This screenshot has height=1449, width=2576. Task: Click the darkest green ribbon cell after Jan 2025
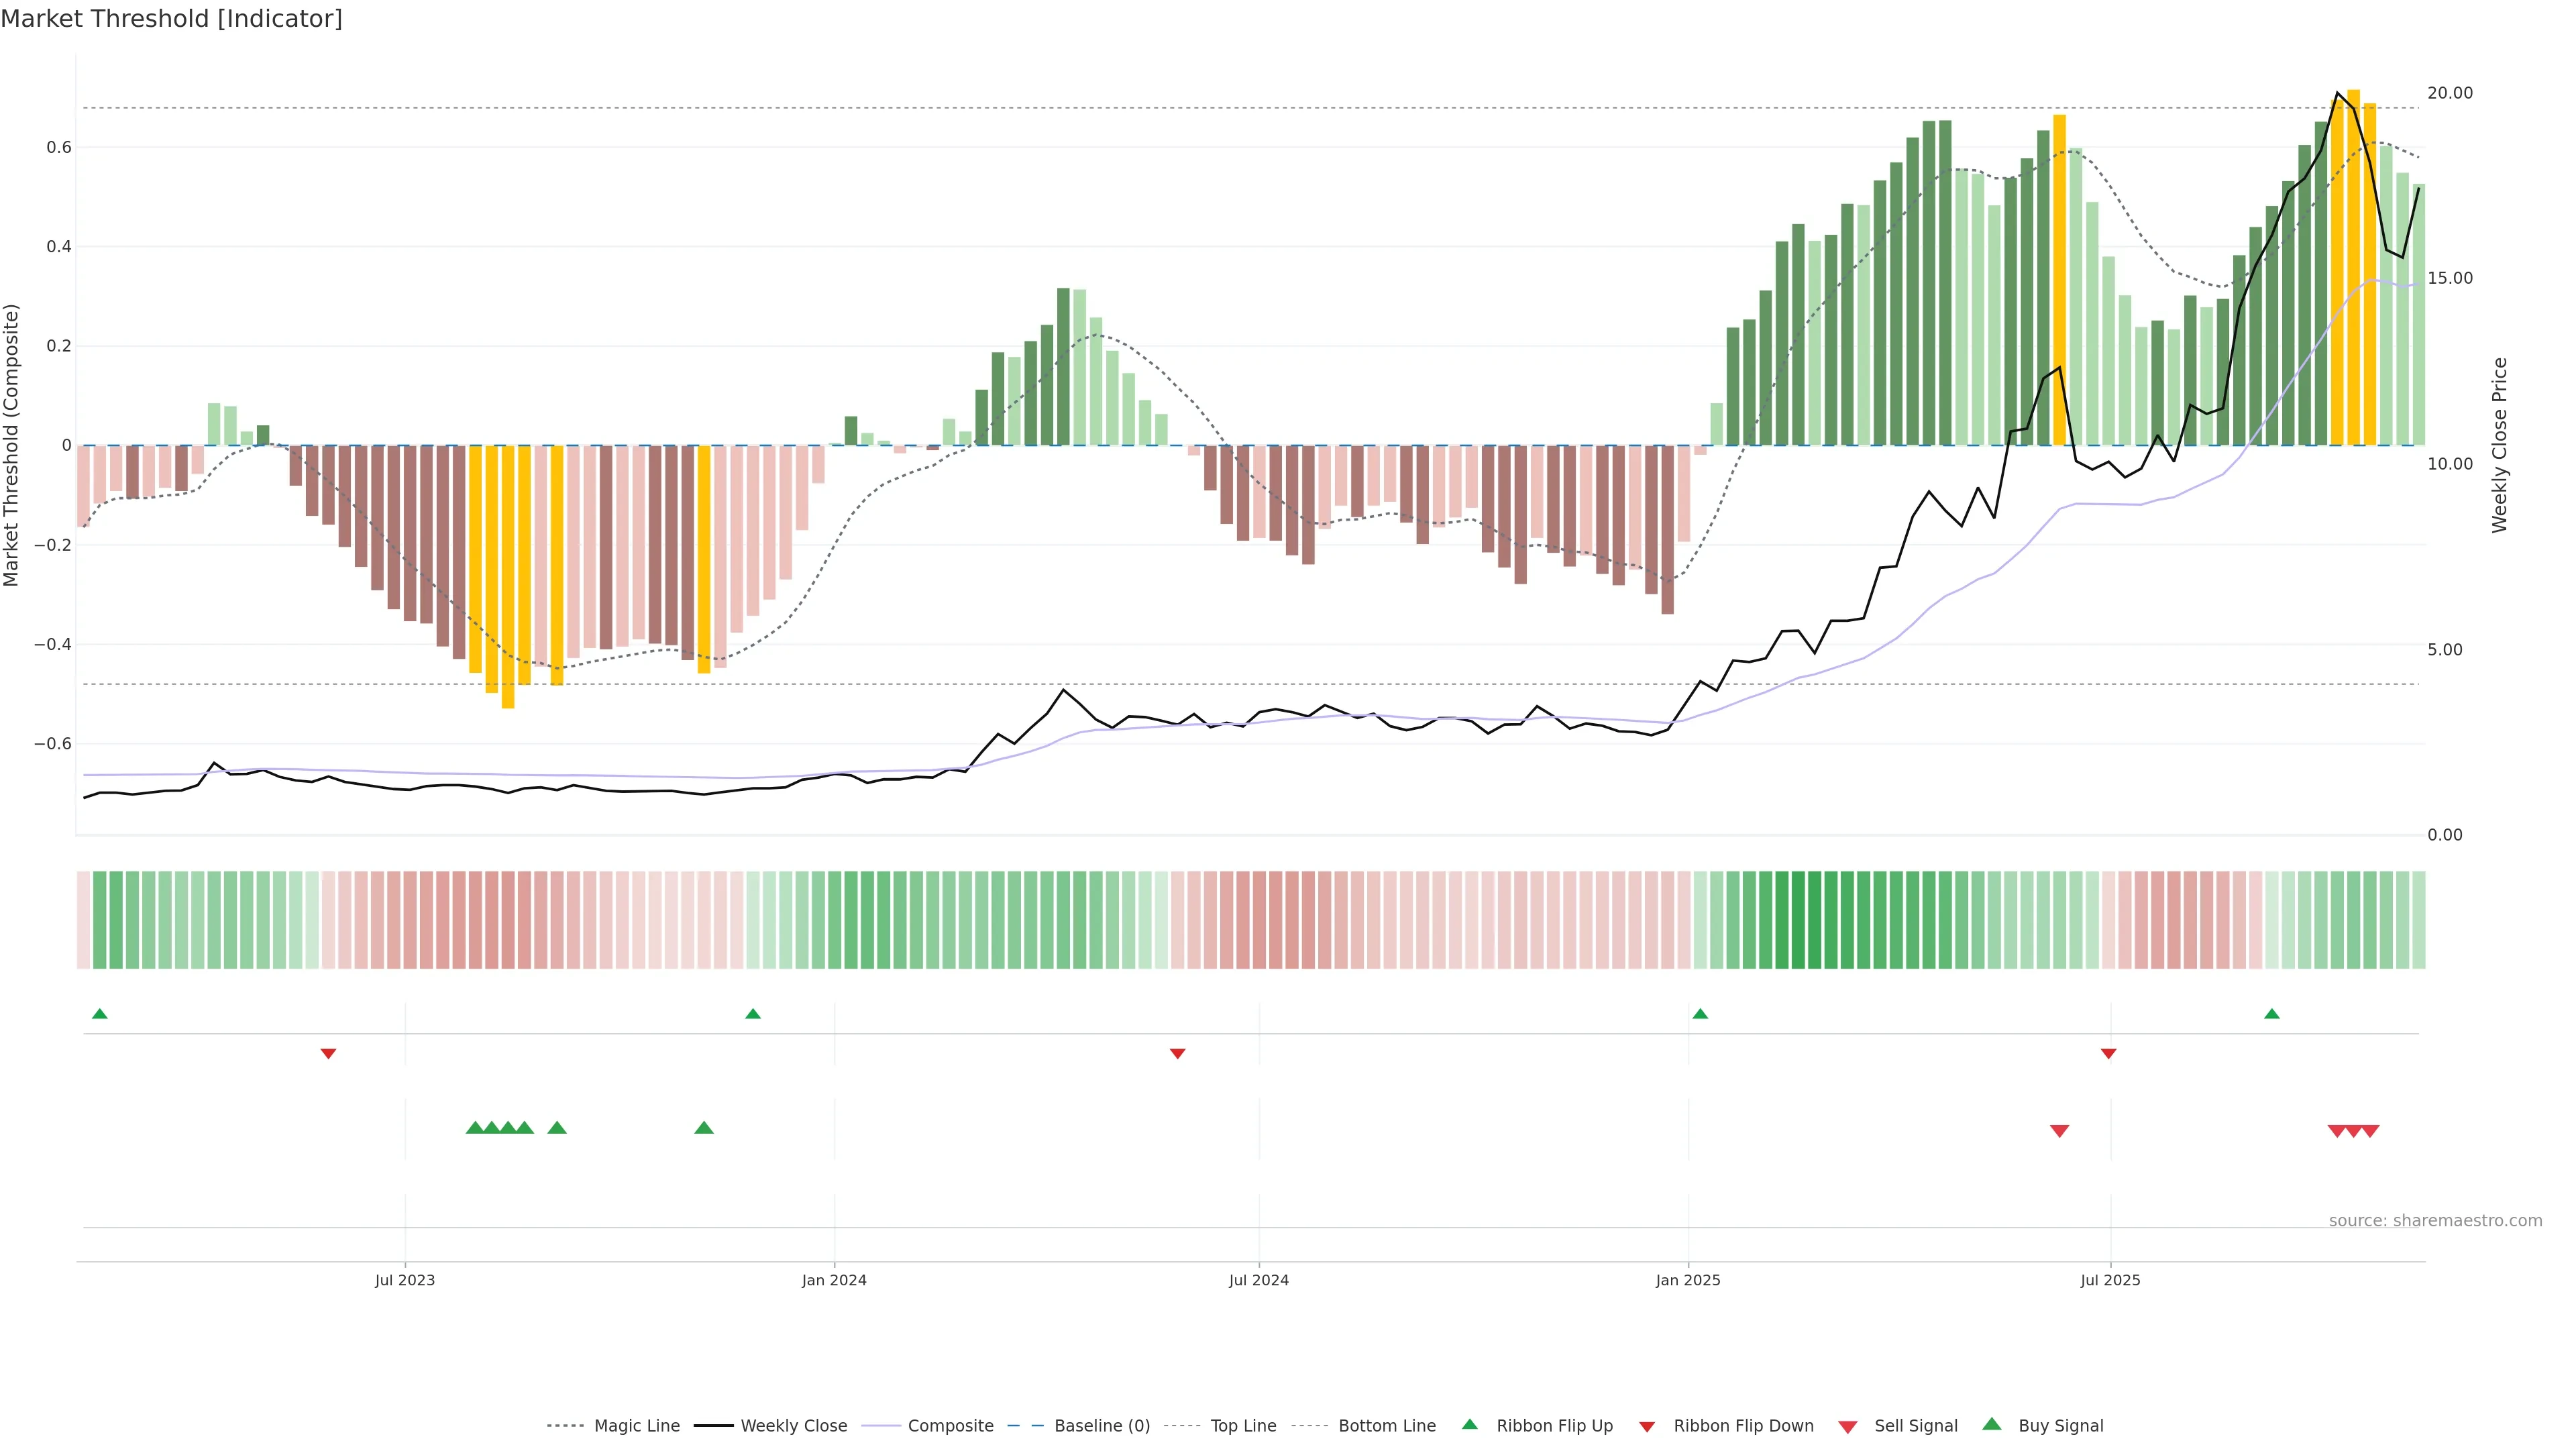click(x=1798, y=919)
